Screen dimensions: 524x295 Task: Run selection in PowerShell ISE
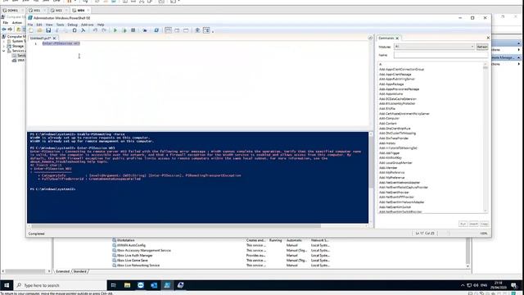pos(124,30)
